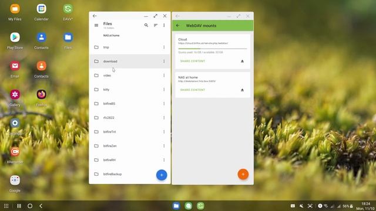This screenshot has height=211, width=376.
Task: Launch the DAVx⁵ desktop icon
Action: pos(68,9)
